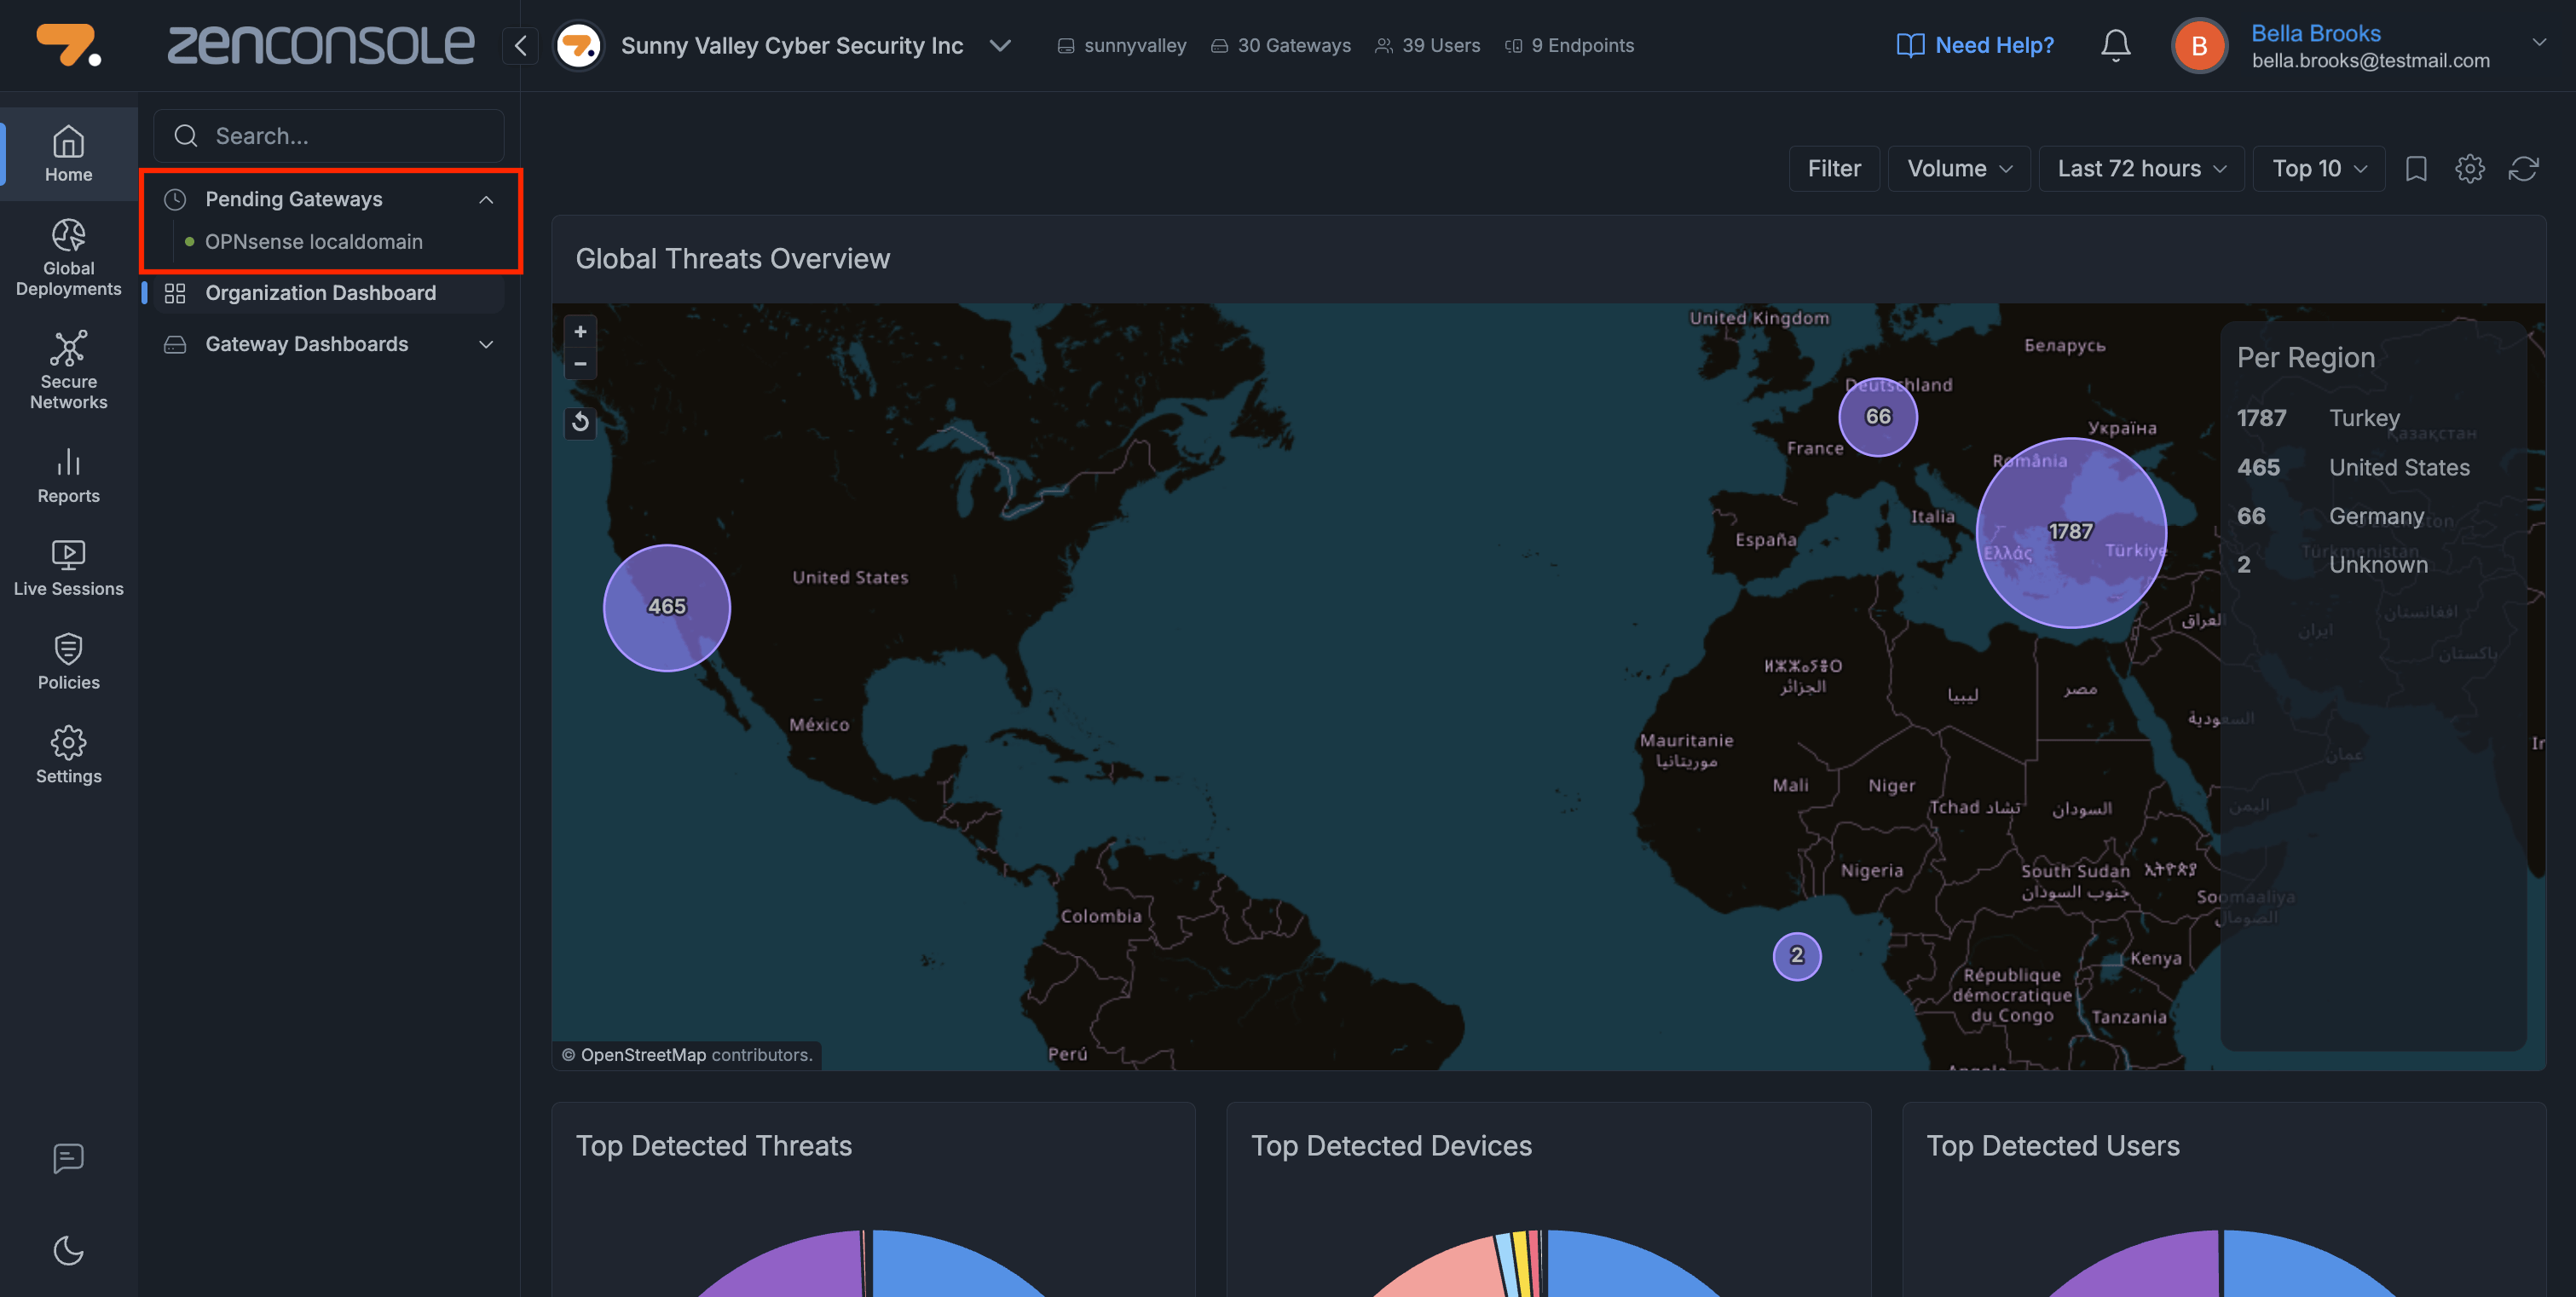Image resolution: width=2576 pixels, height=1297 pixels.
Task: Go to Reports in sidebar
Action: click(x=68, y=476)
